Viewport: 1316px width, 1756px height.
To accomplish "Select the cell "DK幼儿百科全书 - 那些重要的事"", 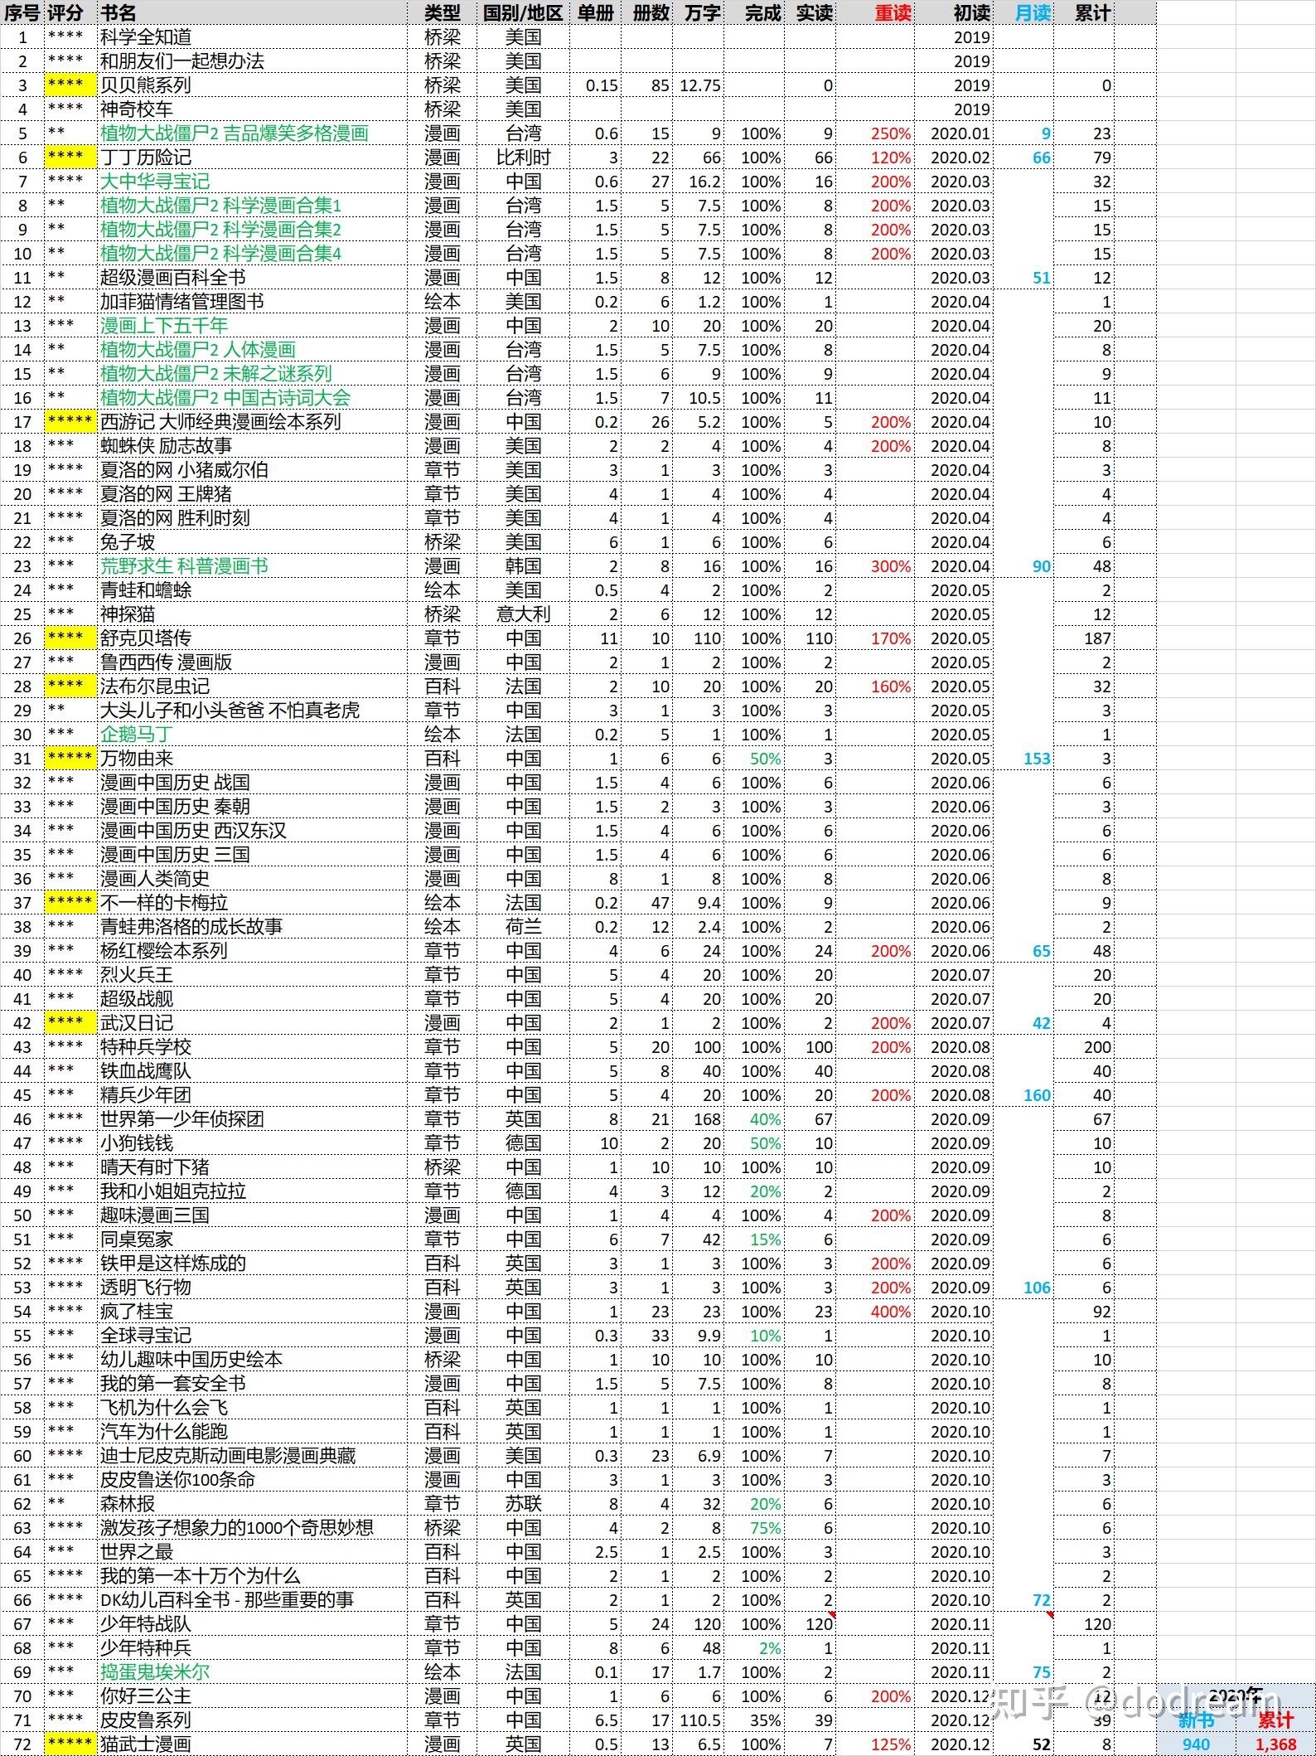I will (227, 1600).
